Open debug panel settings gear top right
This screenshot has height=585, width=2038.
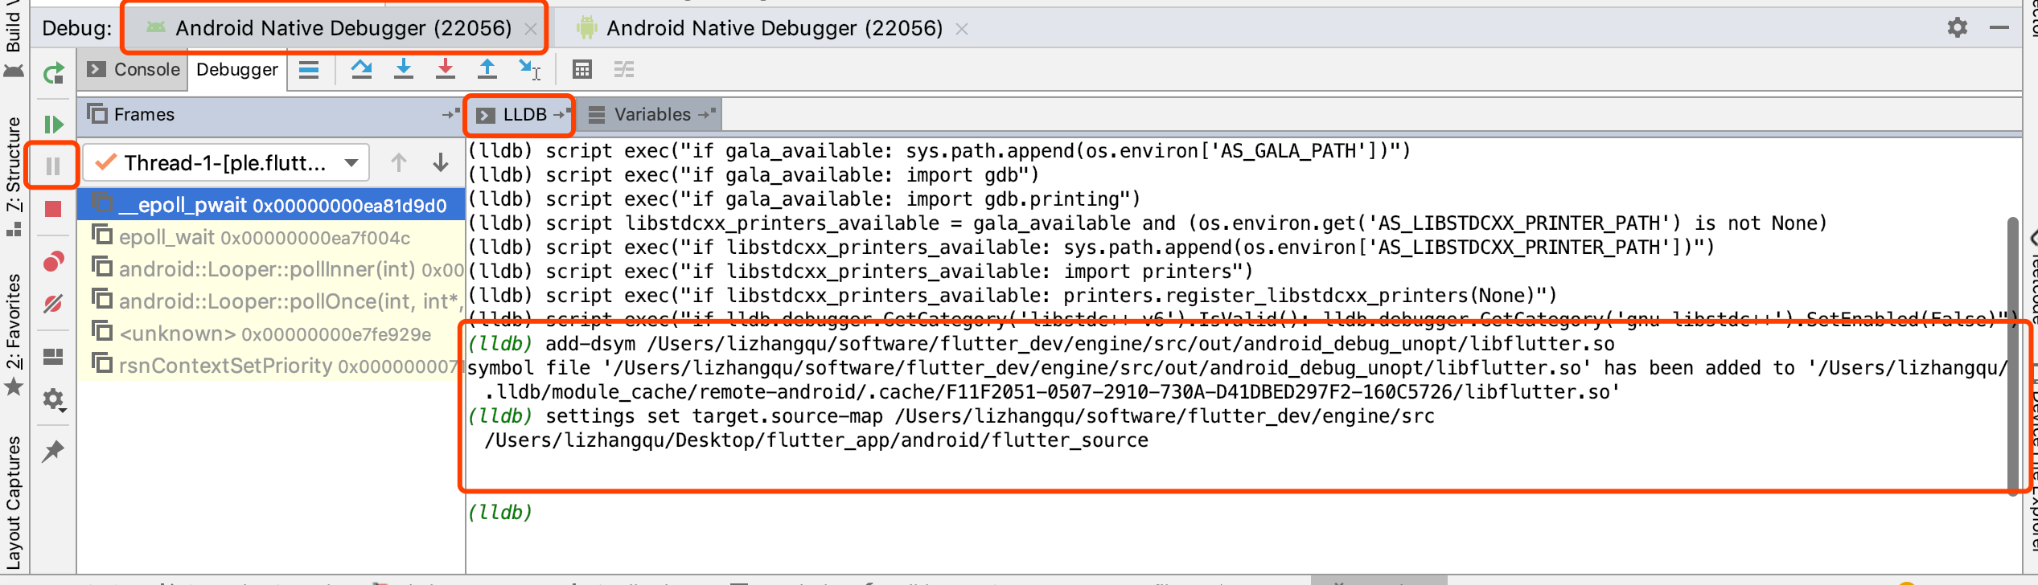[1958, 28]
